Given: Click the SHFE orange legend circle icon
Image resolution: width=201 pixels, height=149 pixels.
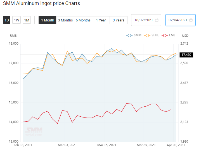Looking at the screenshot, I should coord(147,35).
